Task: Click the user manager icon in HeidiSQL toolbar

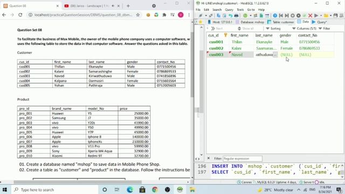Action: [256, 16]
